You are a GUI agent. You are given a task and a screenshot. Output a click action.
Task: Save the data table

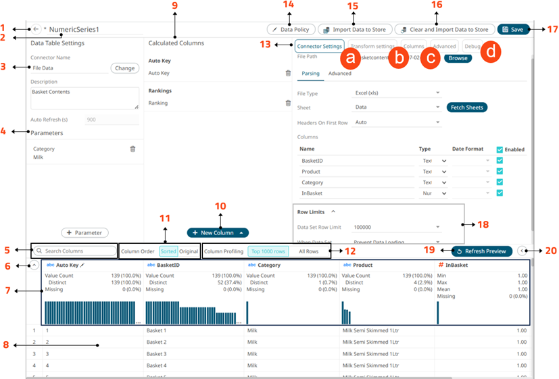tap(513, 30)
